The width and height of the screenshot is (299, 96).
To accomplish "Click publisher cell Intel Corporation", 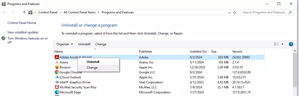I will [151, 82].
